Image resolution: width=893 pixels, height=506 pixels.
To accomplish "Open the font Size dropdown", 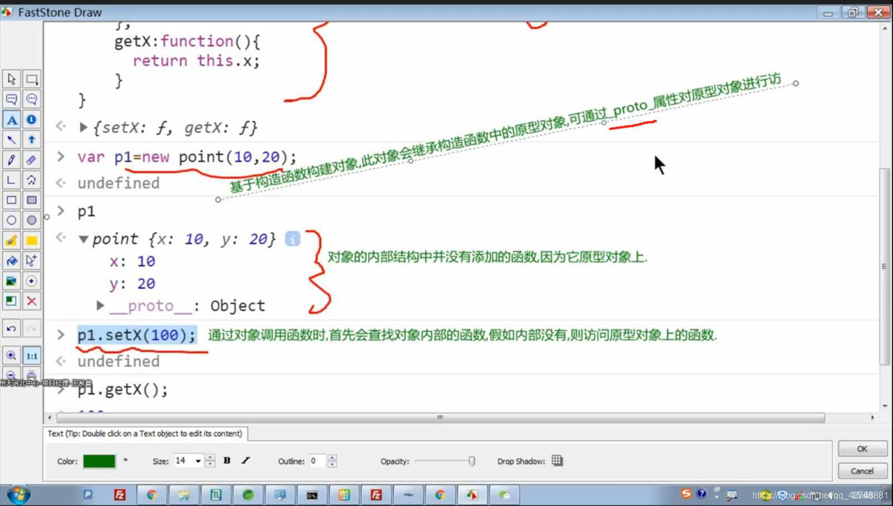I will tap(197, 461).
